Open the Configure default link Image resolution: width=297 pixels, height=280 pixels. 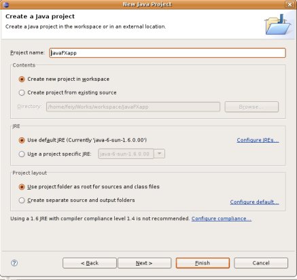[x=254, y=202]
